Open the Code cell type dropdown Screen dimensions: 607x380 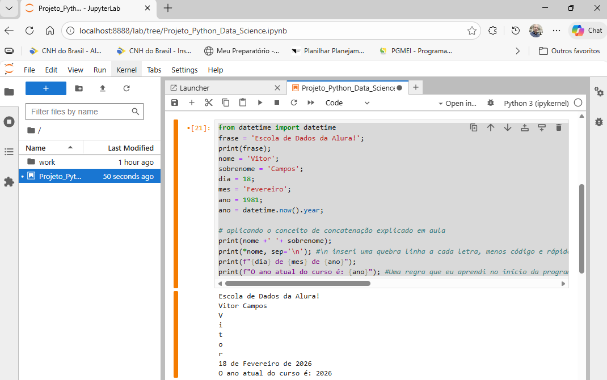[347, 103]
